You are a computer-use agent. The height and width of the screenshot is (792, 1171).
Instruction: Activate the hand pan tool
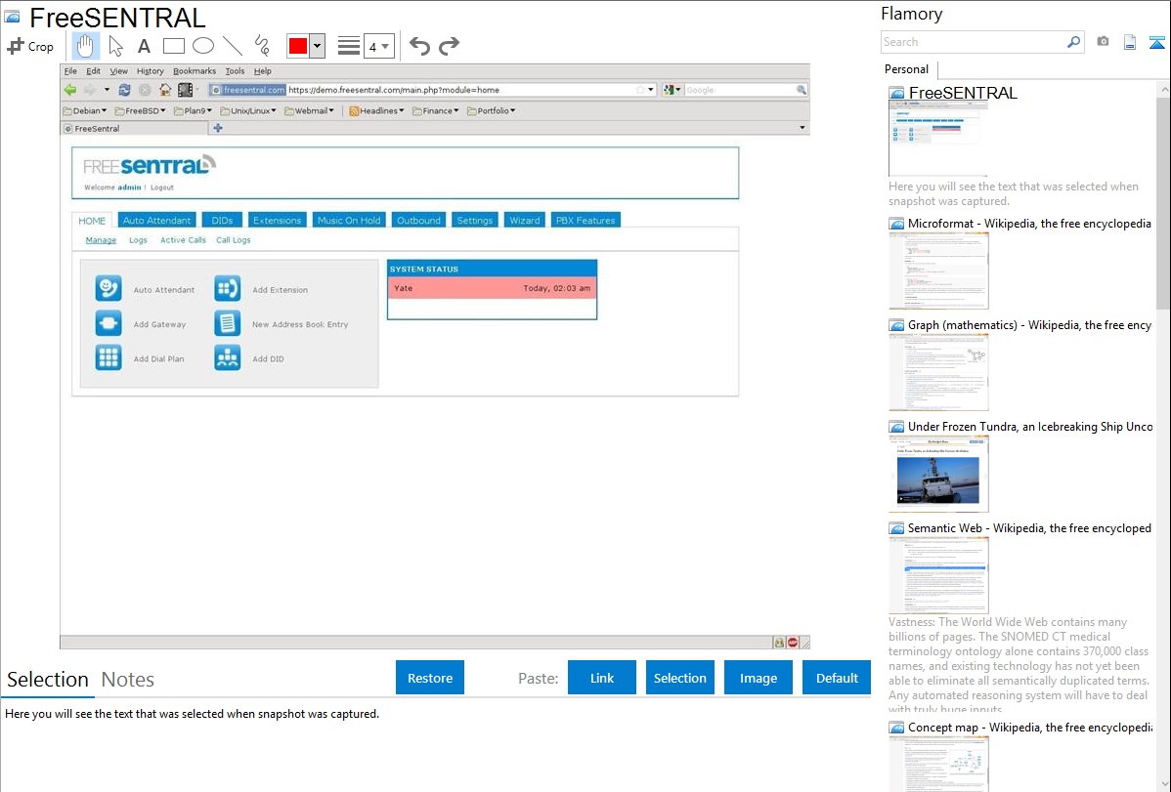(x=85, y=46)
